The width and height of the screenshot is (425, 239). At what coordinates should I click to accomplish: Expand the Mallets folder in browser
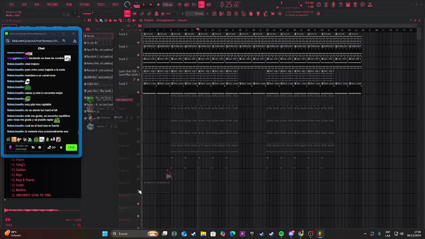(x=21, y=190)
